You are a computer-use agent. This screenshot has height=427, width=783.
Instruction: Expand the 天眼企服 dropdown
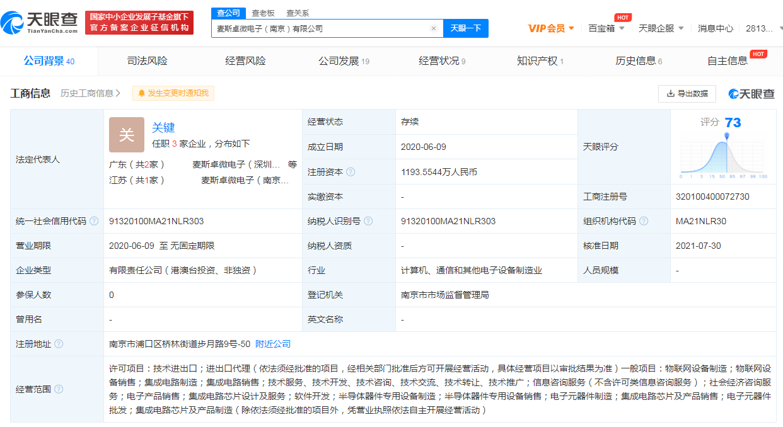click(x=661, y=28)
